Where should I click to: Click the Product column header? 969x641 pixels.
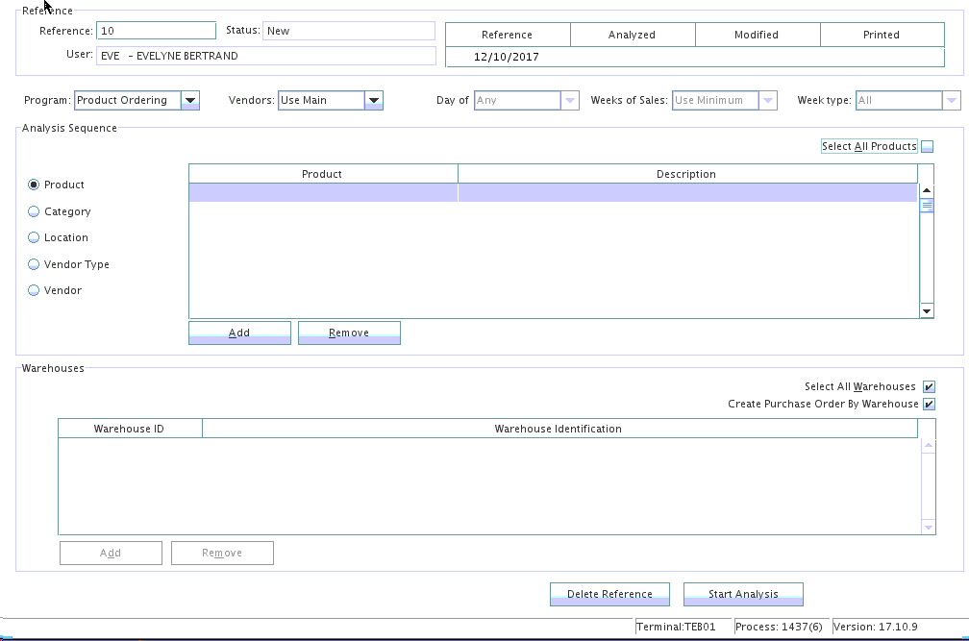[x=322, y=174]
